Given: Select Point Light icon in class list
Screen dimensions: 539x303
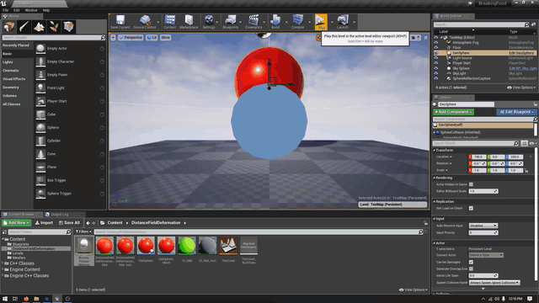Looking at the screenshot, I should [x=40, y=88].
